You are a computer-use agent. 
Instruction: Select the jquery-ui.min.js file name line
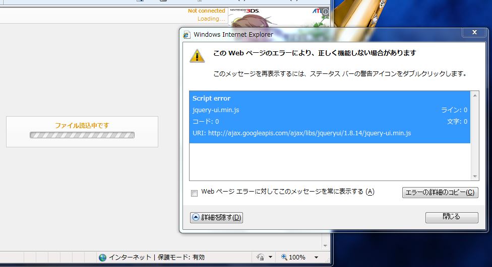[216, 110]
